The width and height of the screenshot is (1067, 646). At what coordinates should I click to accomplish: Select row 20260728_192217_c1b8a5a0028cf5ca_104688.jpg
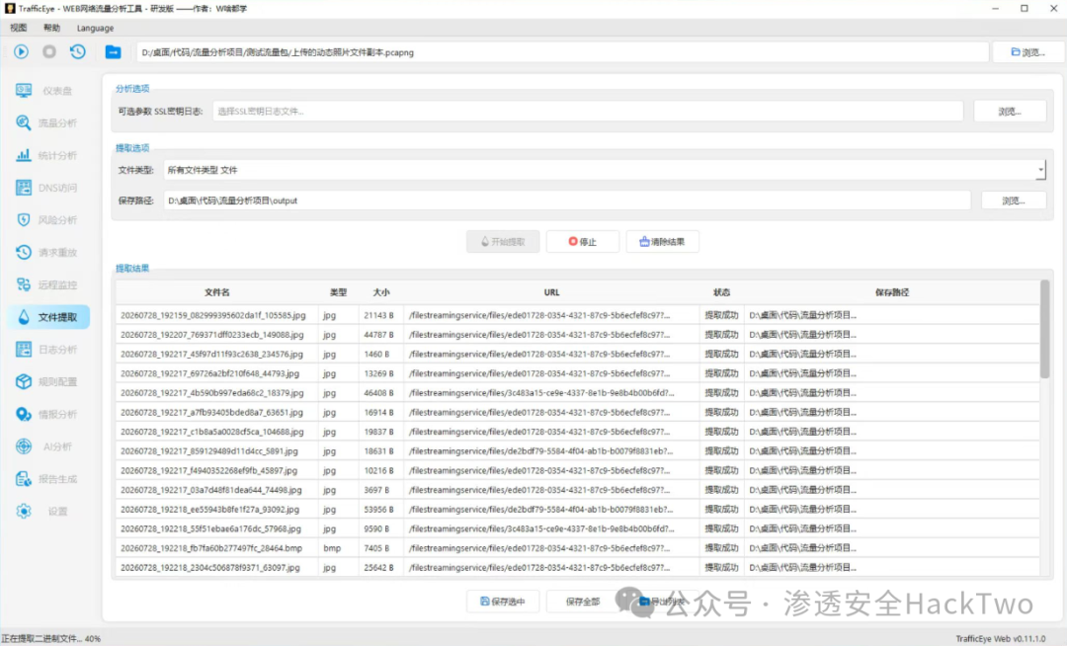(578, 432)
